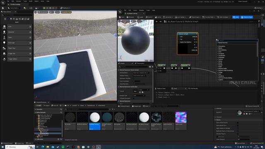Collapse the Physics section in details
265x149 pixels.
(215, 120)
